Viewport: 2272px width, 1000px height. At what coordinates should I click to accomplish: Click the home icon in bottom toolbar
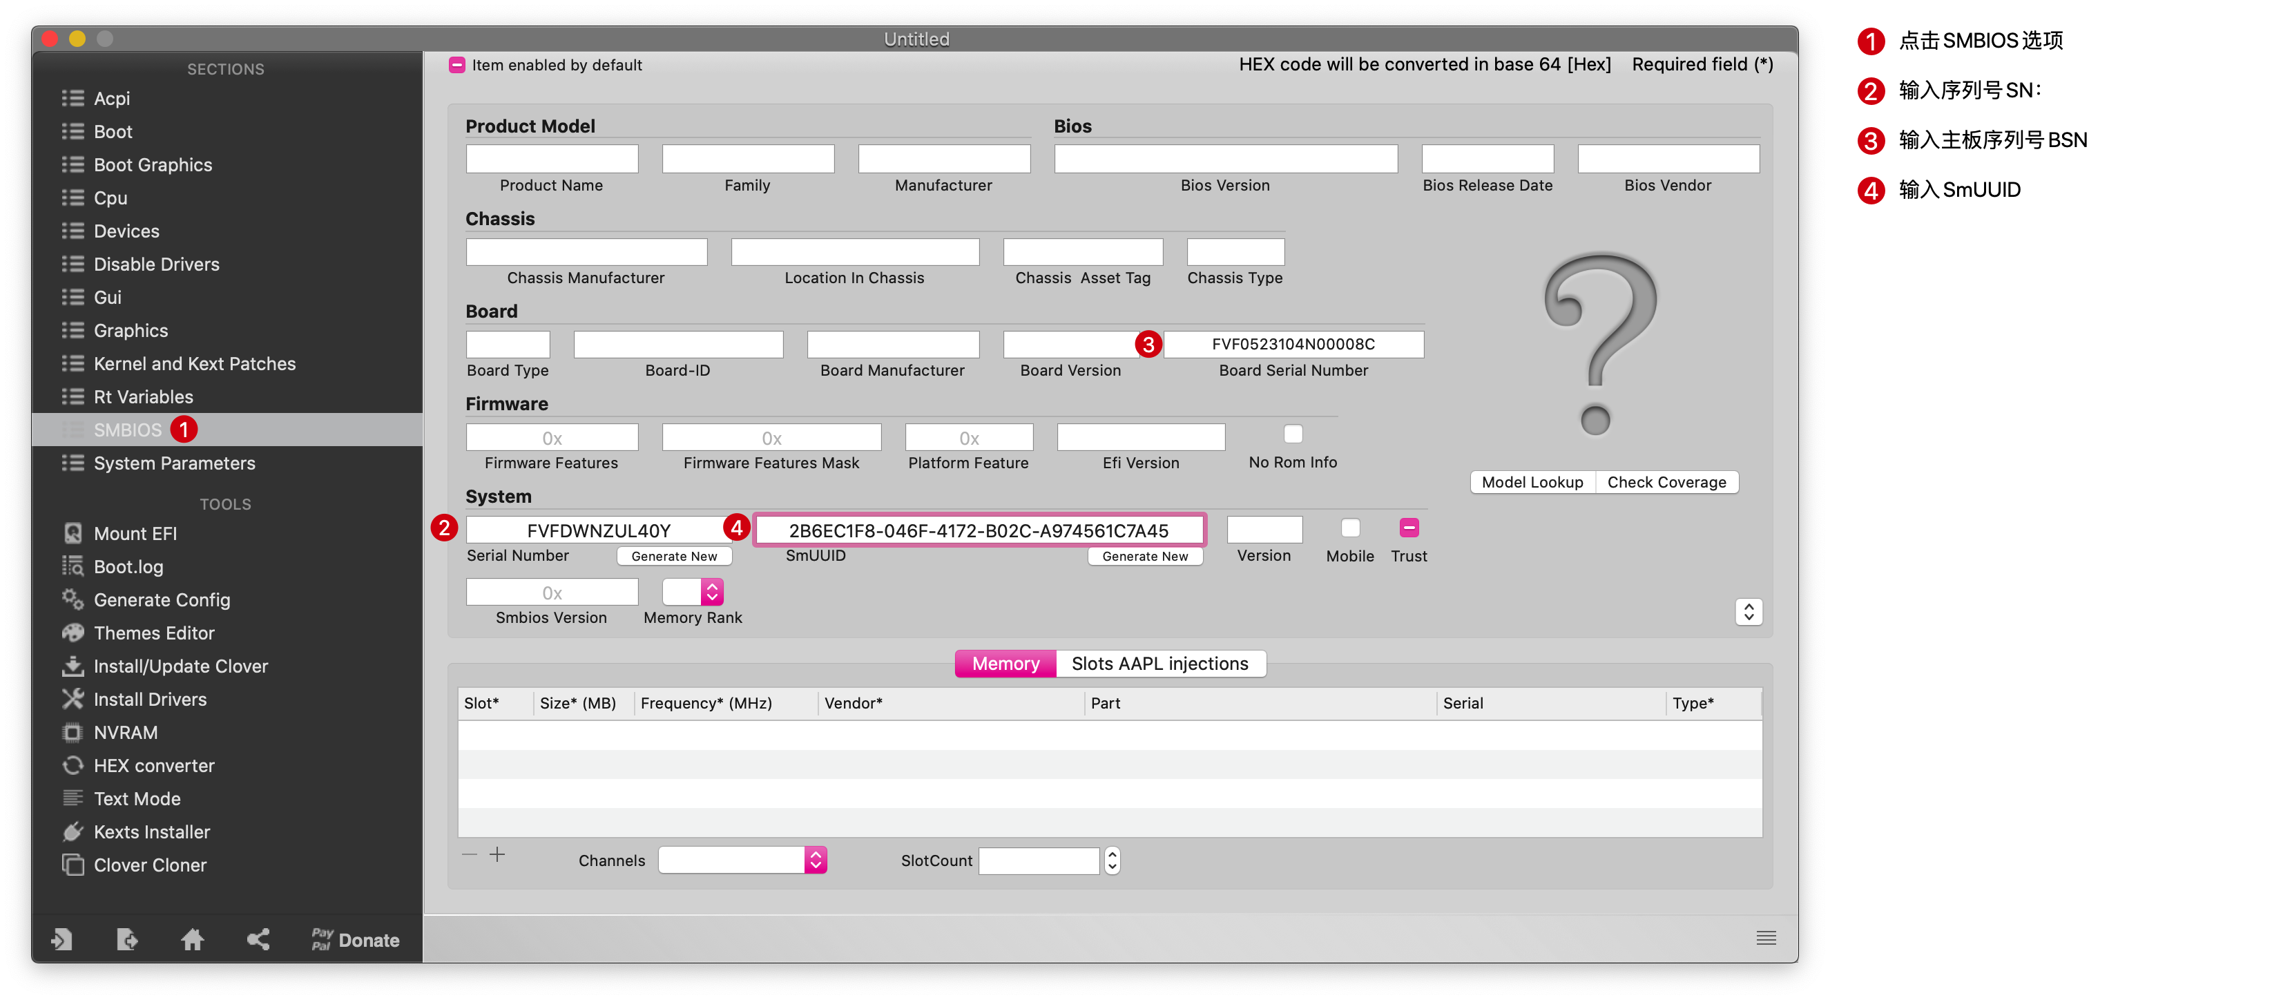(x=192, y=939)
